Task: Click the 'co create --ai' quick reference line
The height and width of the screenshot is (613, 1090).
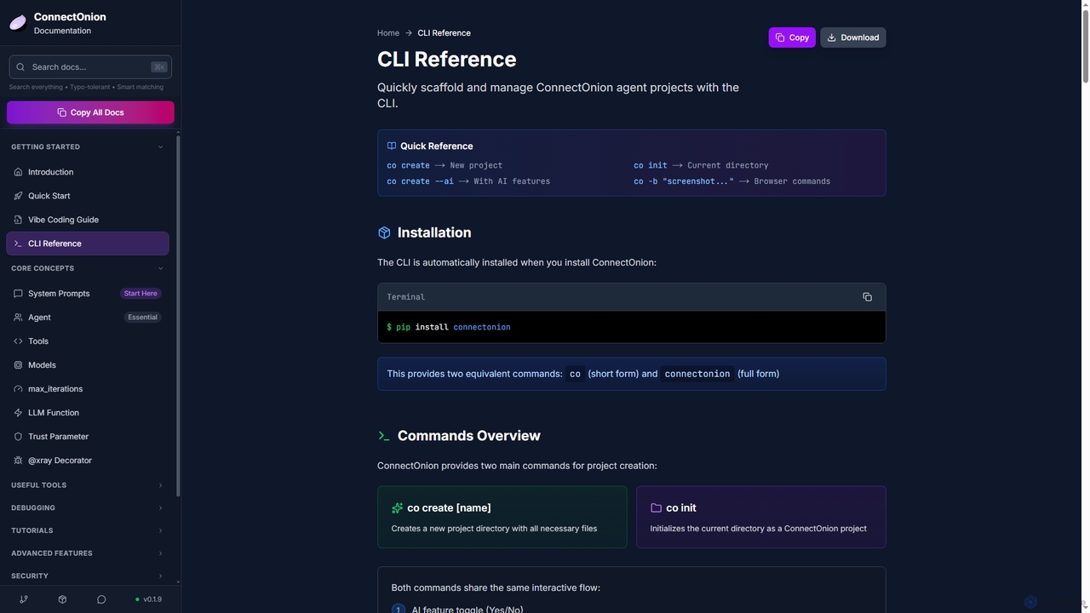Action: [468, 181]
